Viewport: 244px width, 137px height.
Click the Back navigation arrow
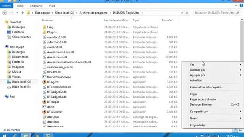(5, 13)
